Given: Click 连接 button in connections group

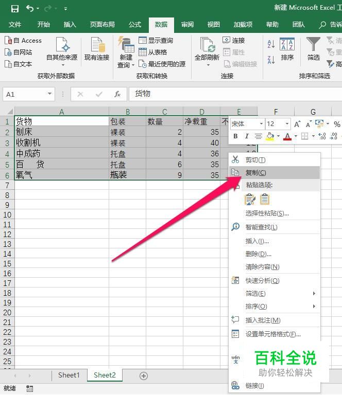Looking at the screenshot, I should click(x=234, y=40).
